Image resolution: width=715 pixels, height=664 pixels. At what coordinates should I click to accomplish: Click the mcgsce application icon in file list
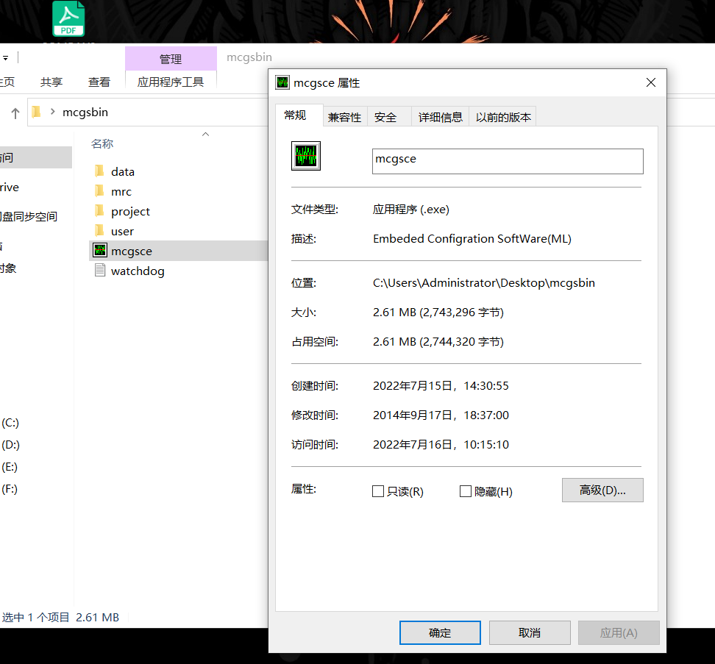[101, 251]
